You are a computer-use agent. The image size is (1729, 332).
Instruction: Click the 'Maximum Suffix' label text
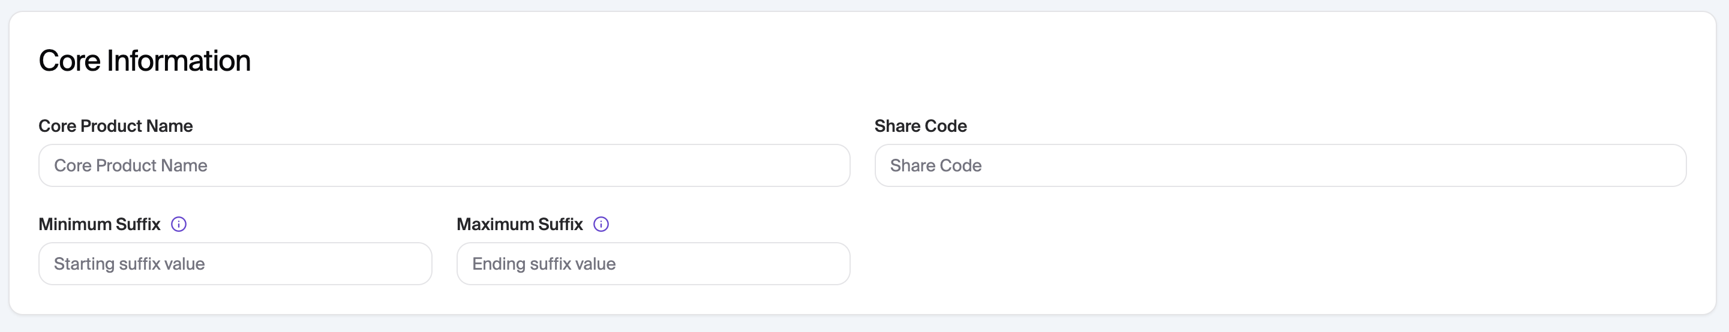click(520, 224)
